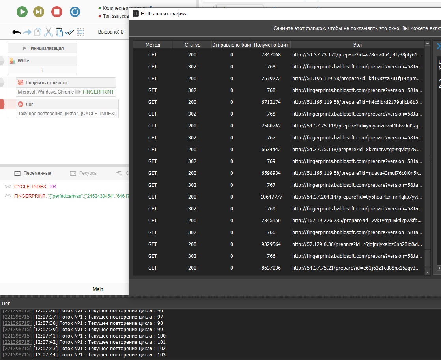Click the FINGERPRINT variable link icon
Screen dimensions: 441x360
[8, 196]
